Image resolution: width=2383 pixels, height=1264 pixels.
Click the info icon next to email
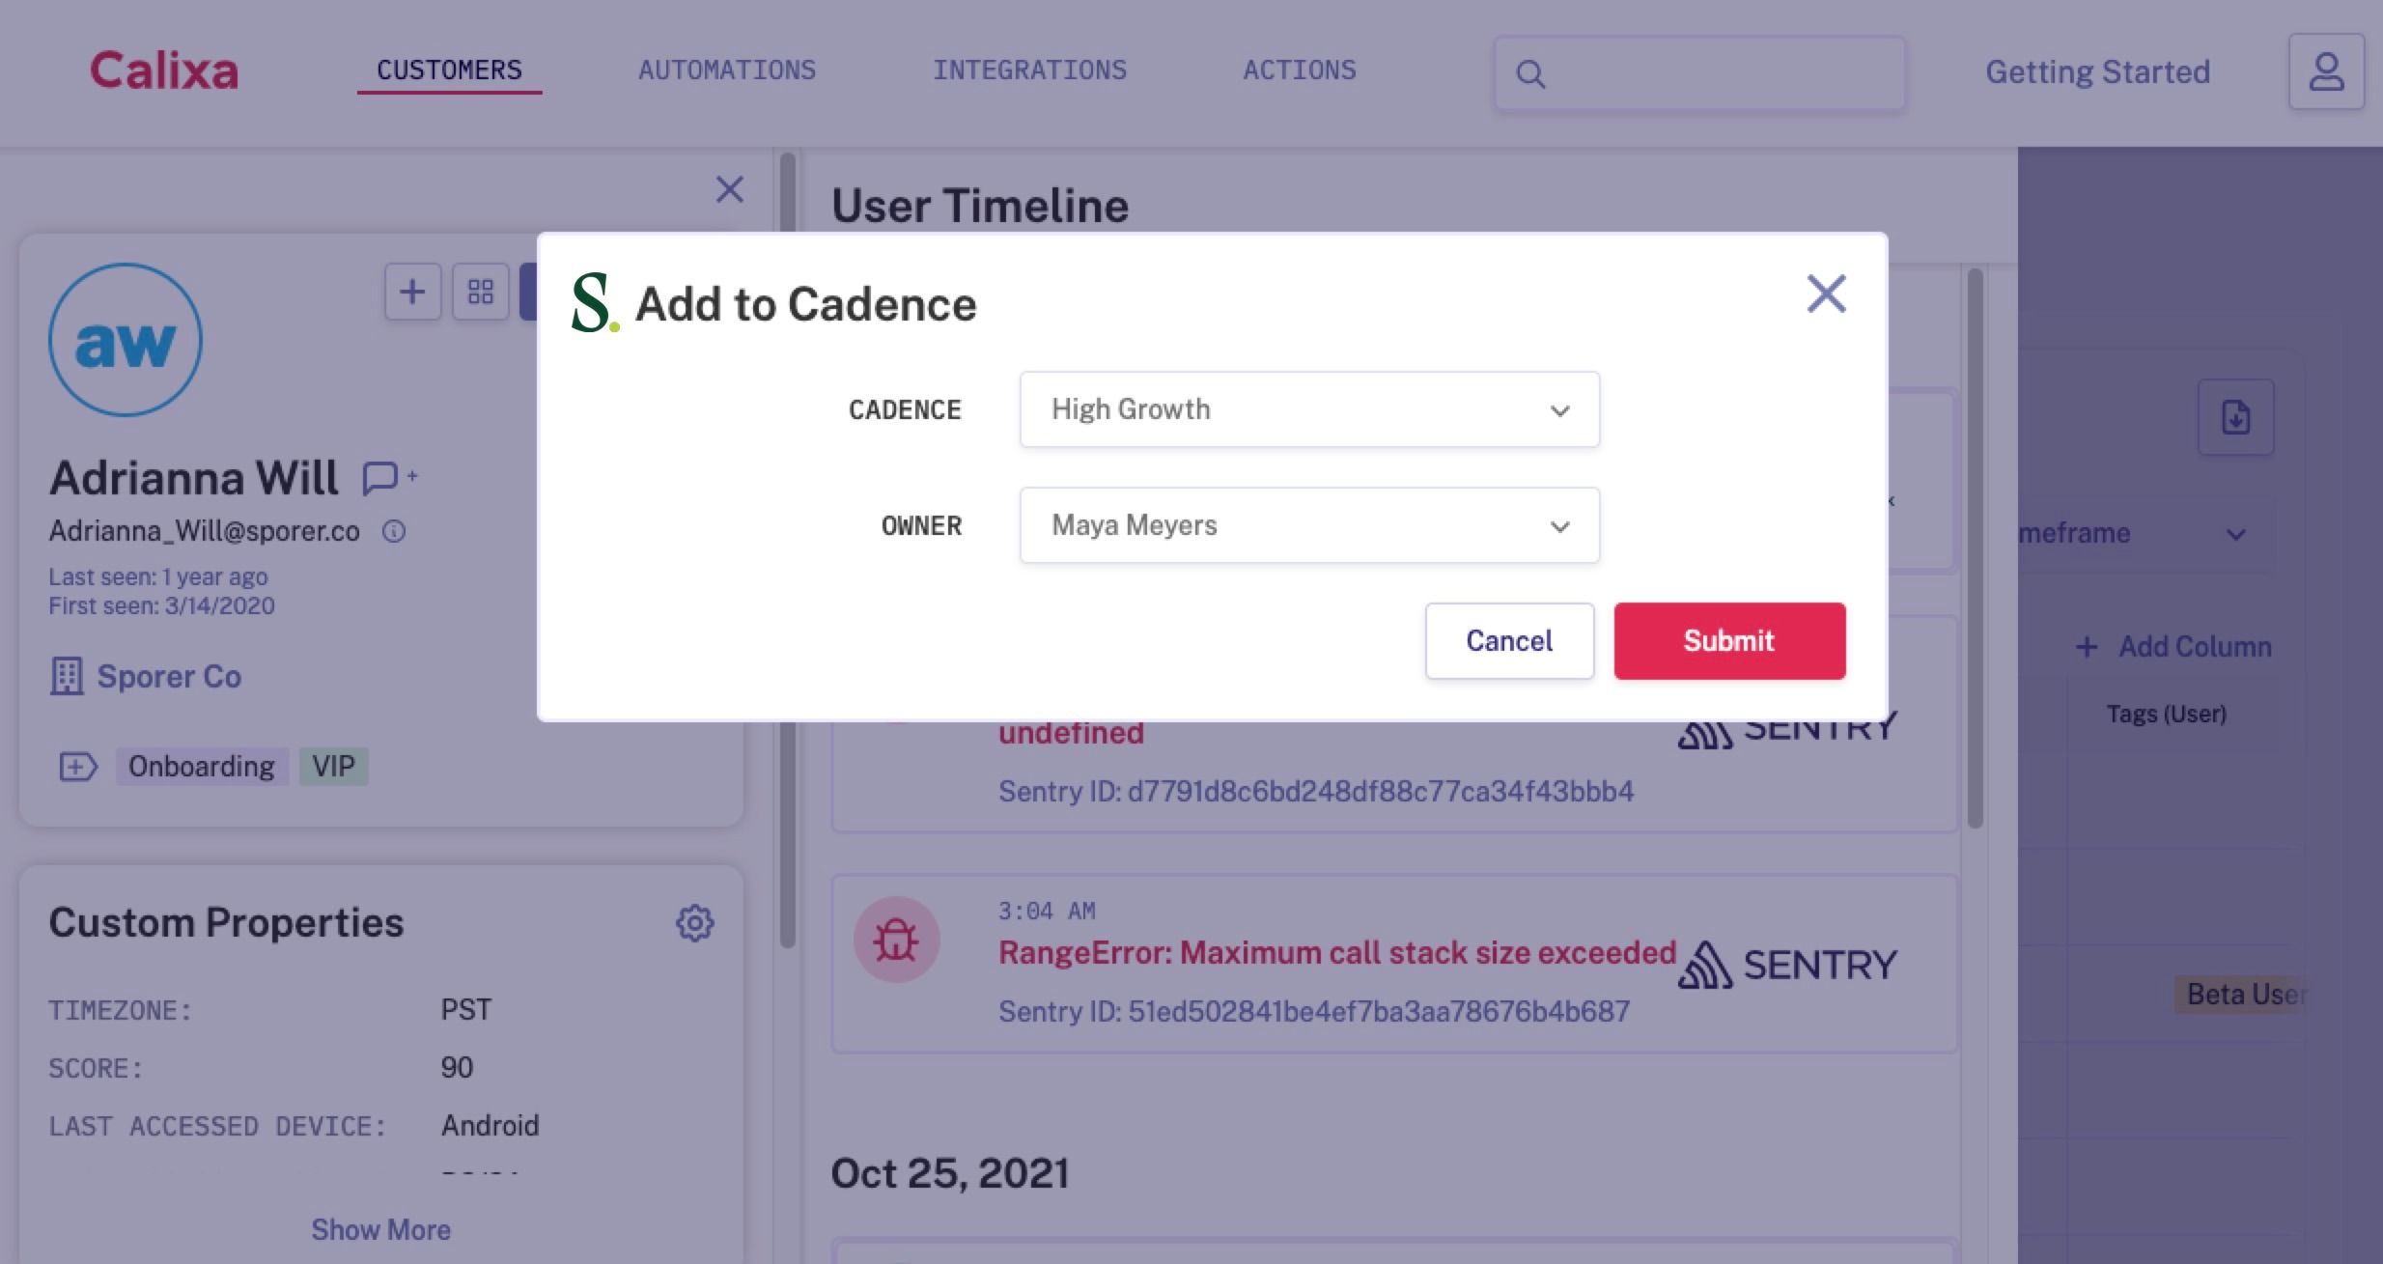click(x=394, y=531)
